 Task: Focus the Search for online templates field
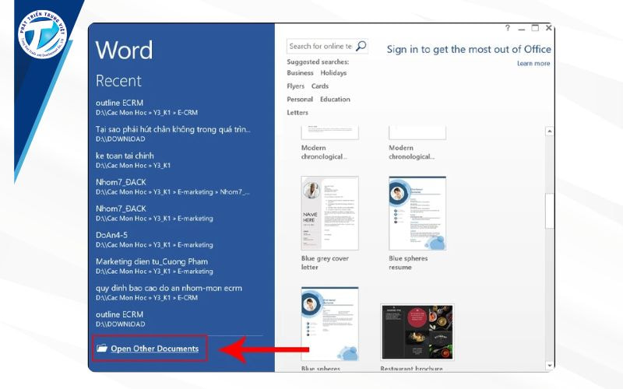coord(321,47)
